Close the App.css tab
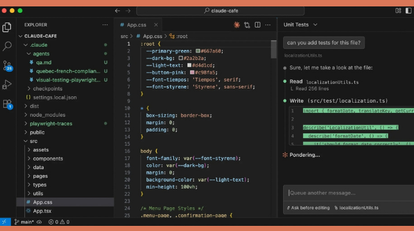The width and height of the screenshot is (414, 231). pyautogui.click(x=156, y=25)
